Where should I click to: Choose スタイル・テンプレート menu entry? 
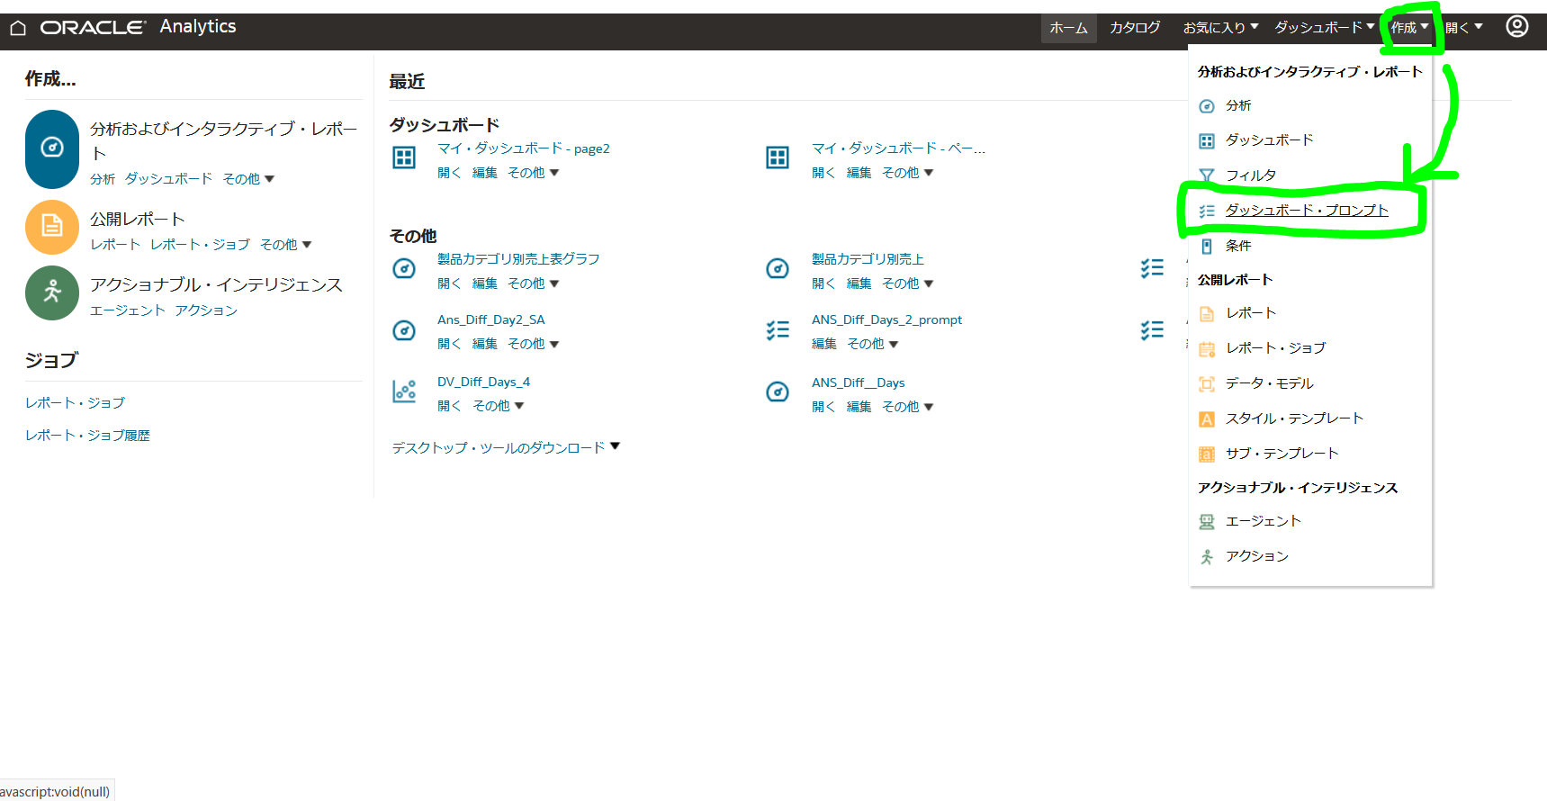coord(1295,418)
